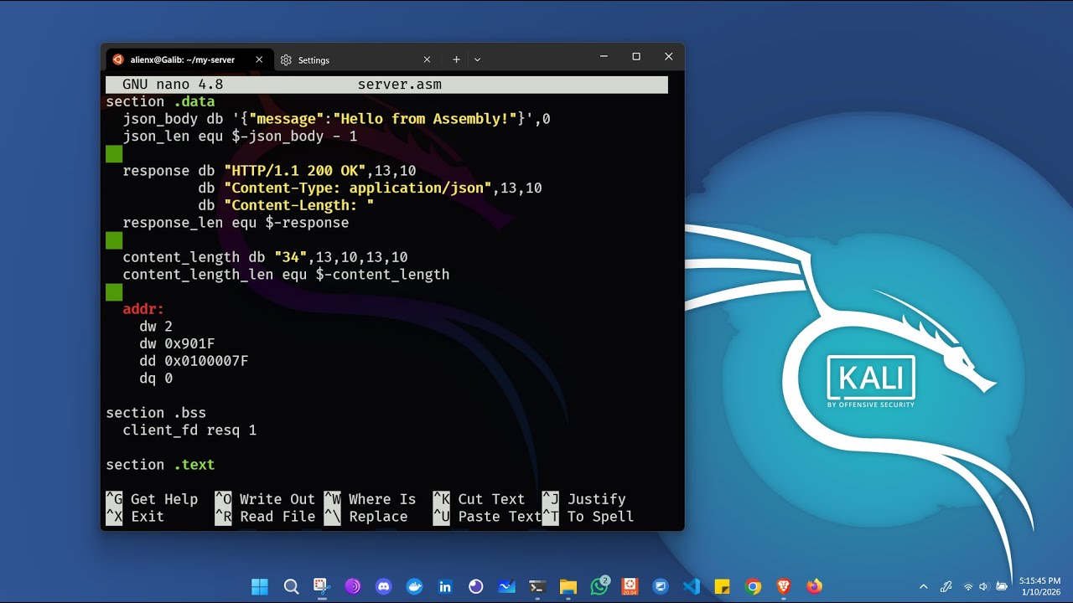Screen dimensions: 1073x603
Task: Click the volume speaker tray icon
Action: pyautogui.click(x=984, y=586)
